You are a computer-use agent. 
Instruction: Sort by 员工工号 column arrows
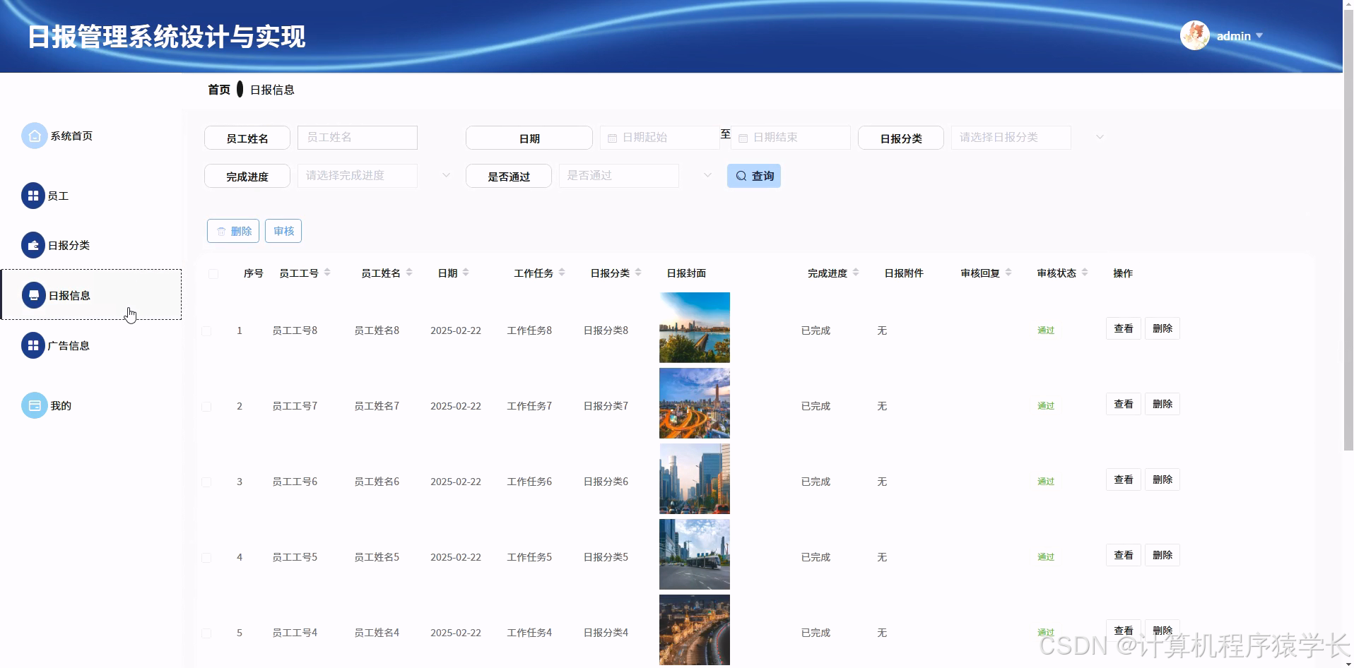coord(327,273)
